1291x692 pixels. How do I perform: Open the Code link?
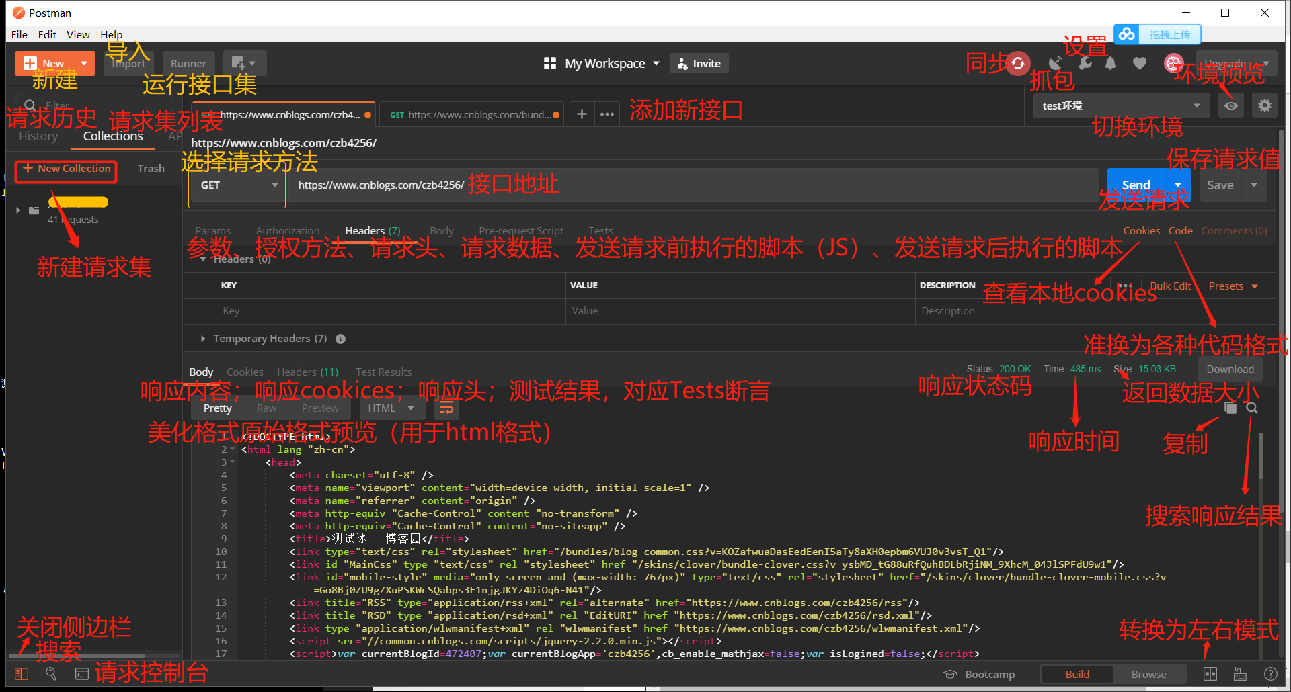coord(1181,230)
